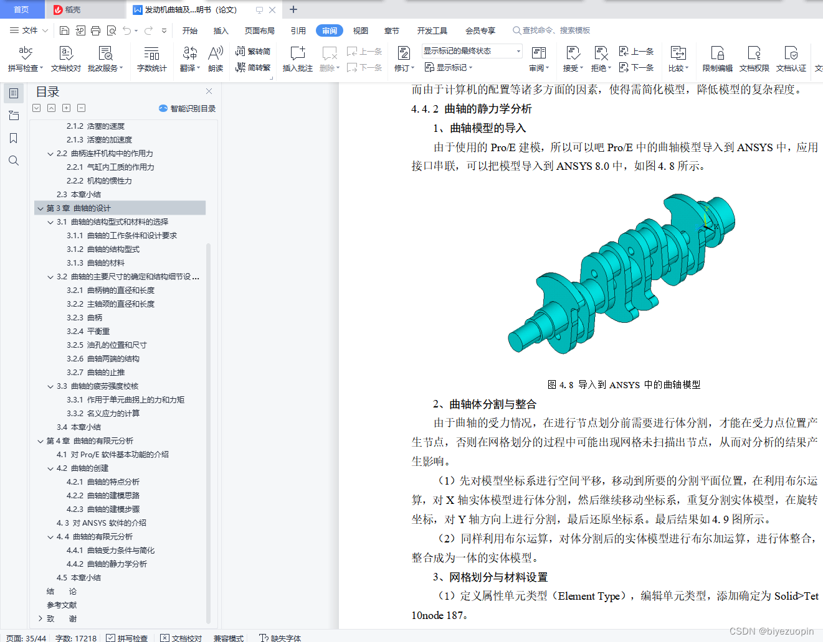
Task: Start read aloud (朗读)
Action: (x=216, y=59)
